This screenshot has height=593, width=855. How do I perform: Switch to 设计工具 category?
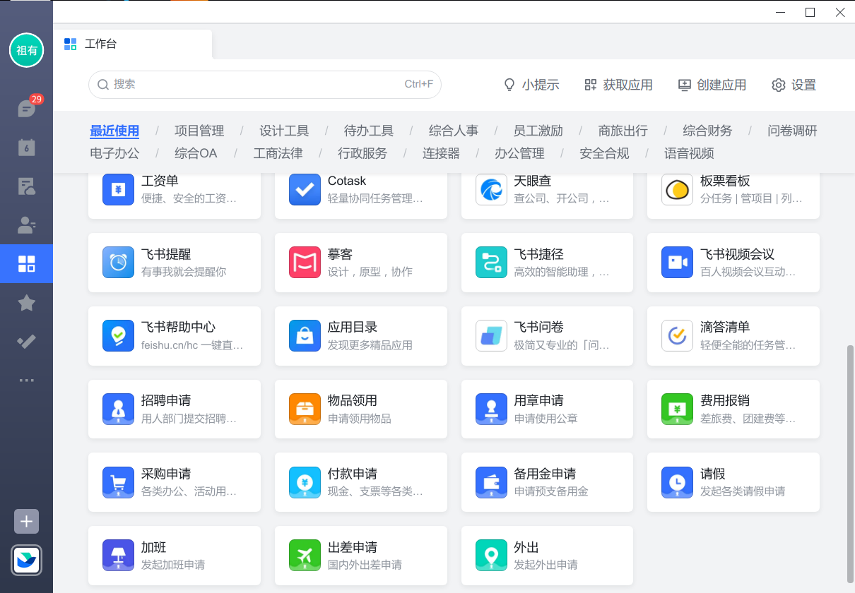click(x=284, y=131)
